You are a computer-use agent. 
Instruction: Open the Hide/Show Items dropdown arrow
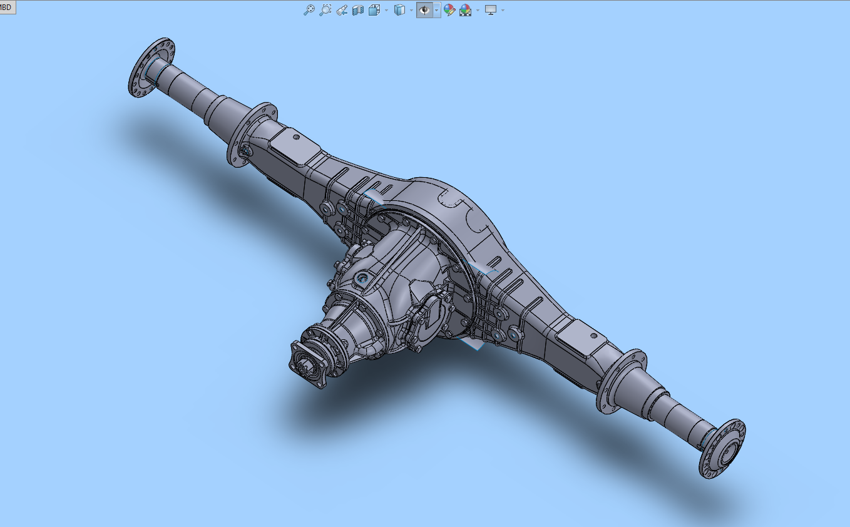click(x=436, y=10)
